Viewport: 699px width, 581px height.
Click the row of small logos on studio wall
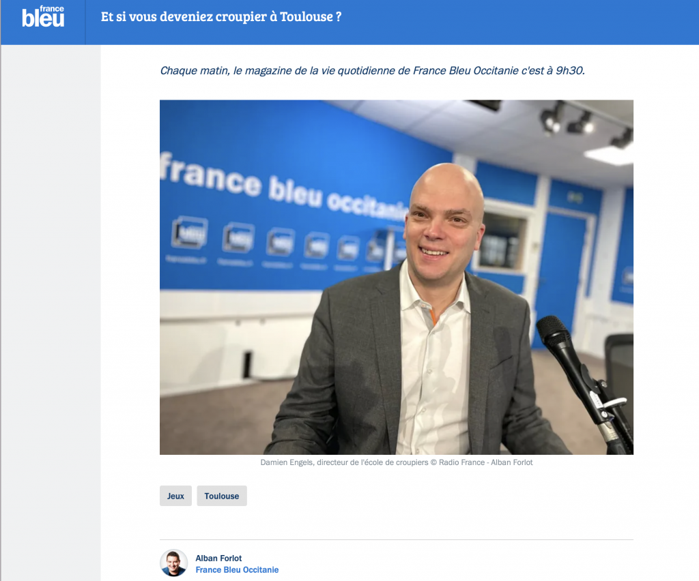tap(285, 243)
